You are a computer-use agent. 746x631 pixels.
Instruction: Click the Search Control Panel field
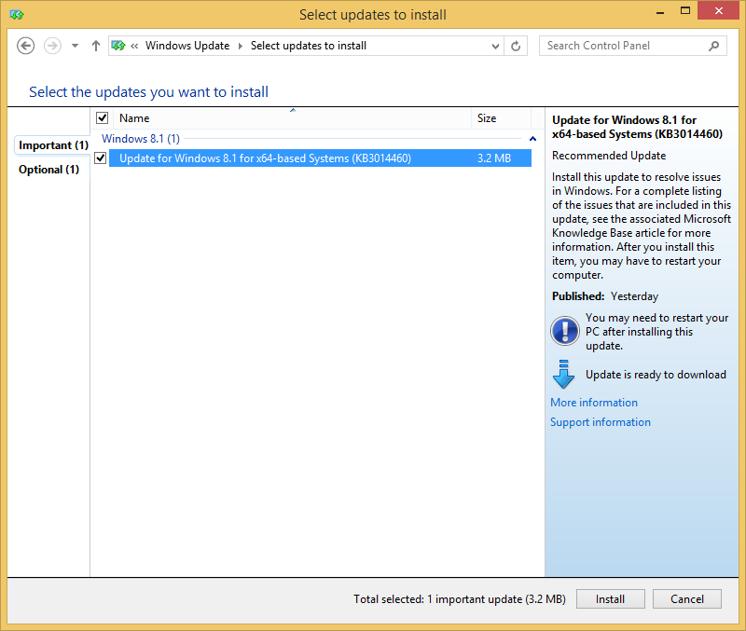625,45
